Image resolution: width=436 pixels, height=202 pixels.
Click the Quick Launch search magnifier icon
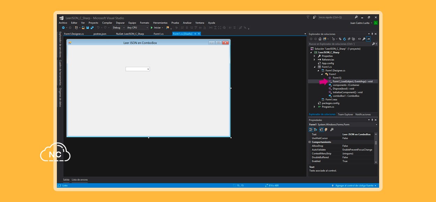(x=356, y=17)
